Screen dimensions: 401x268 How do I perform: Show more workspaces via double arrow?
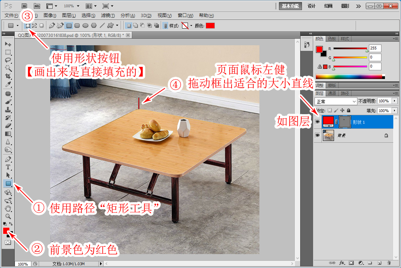[x=358, y=6]
